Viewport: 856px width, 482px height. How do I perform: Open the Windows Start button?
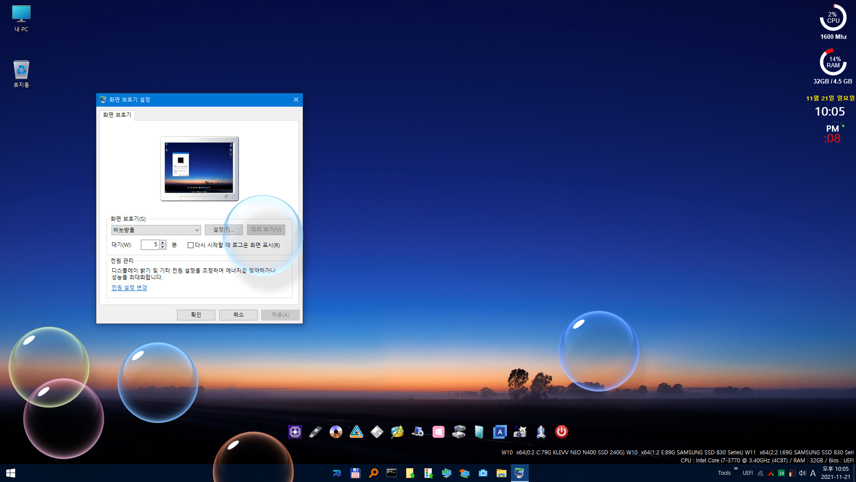pyautogui.click(x=11, y=473)
